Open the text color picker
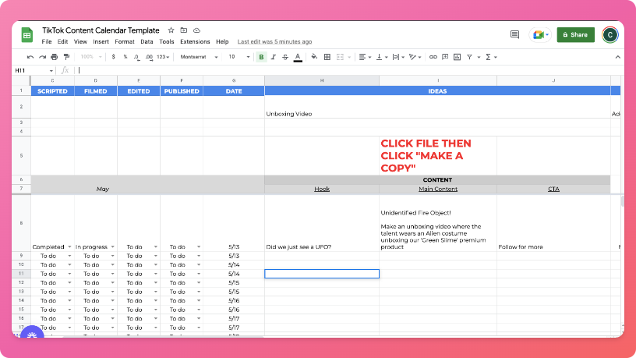The image size is (636, 358). [x=298, y=57]
